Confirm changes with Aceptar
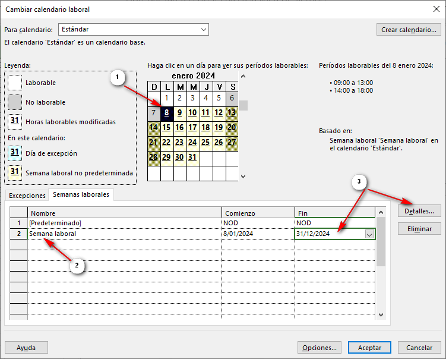446x359 pixels. pyautogui.click(x=369, y=348)
